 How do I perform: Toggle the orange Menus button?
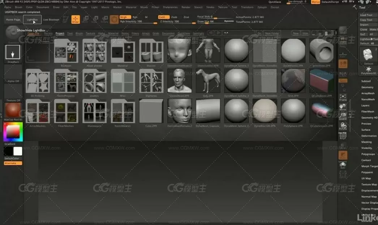(x=315, y=2)
